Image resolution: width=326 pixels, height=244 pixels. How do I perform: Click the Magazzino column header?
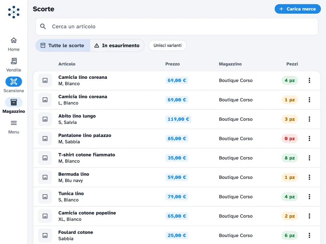(x=230, y=64)
